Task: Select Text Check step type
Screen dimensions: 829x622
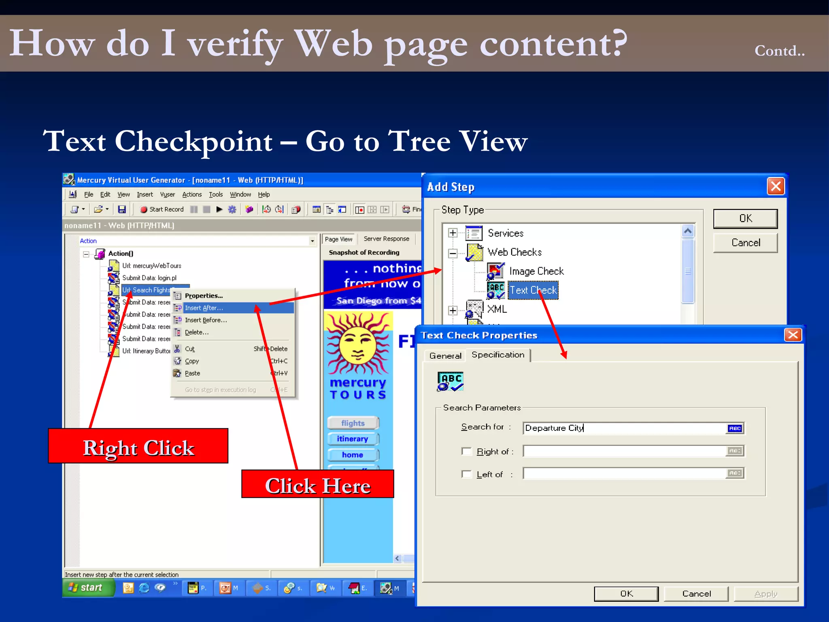Action: click(x=533, y=290)
